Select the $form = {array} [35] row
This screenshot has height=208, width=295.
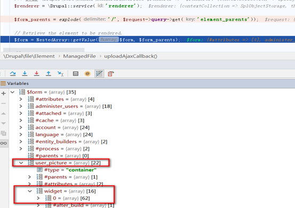point(47,92)
